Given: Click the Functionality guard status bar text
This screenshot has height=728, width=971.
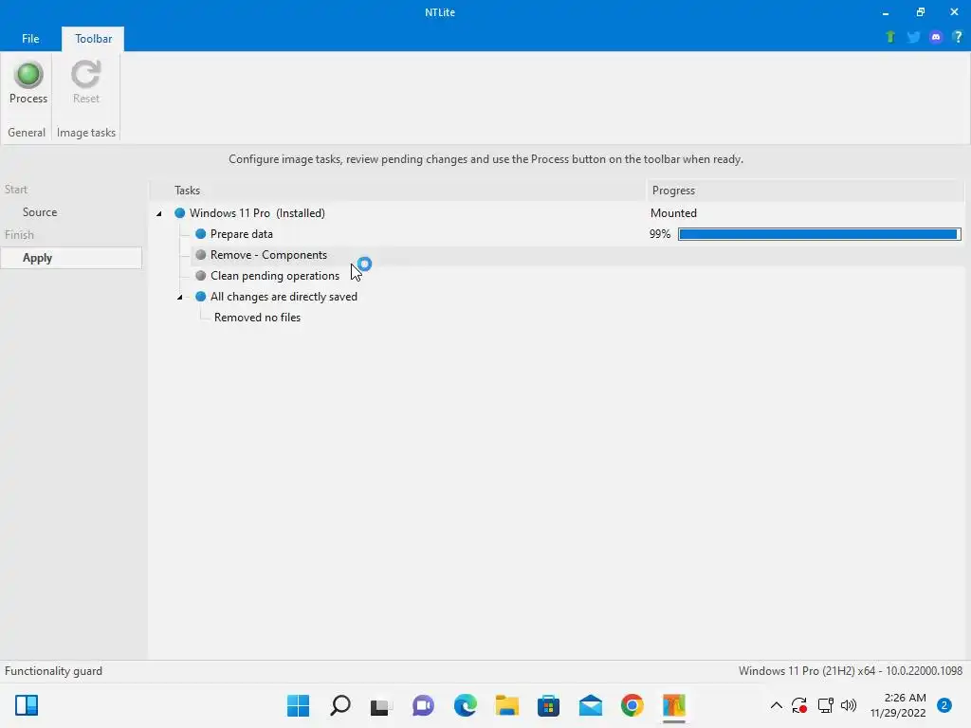Looking at the screenshot, I should coord(53,671).
